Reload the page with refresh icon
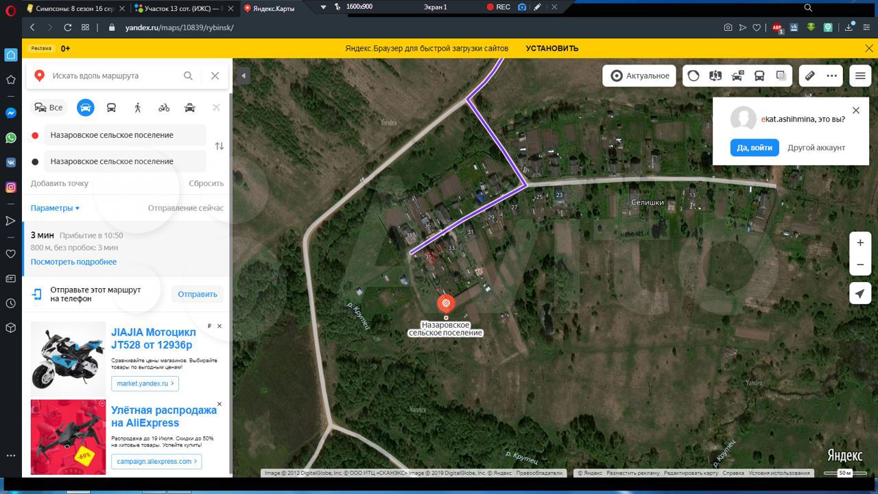878x494 pixels. click(67, 27)
